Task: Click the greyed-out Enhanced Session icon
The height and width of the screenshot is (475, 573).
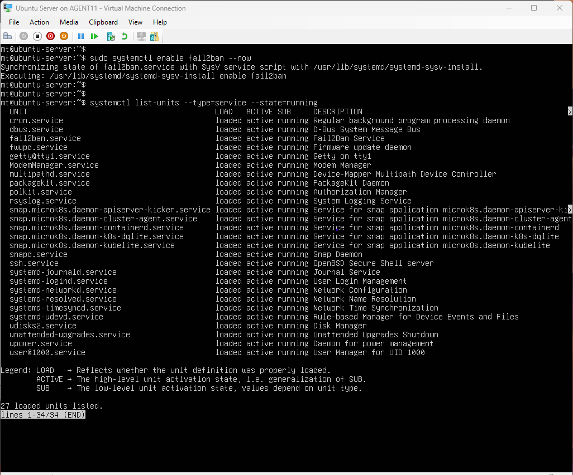Action: (x=141, y=36)
